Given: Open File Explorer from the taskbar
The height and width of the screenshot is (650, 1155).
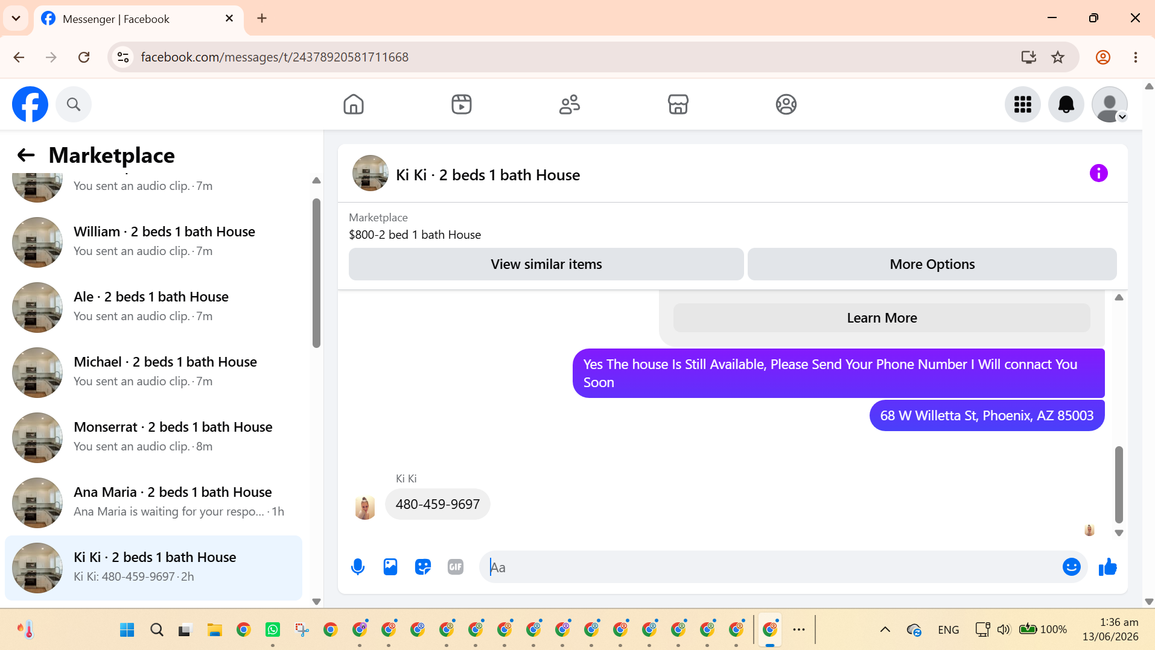Looking at the screenshot, I should (215, 629).
